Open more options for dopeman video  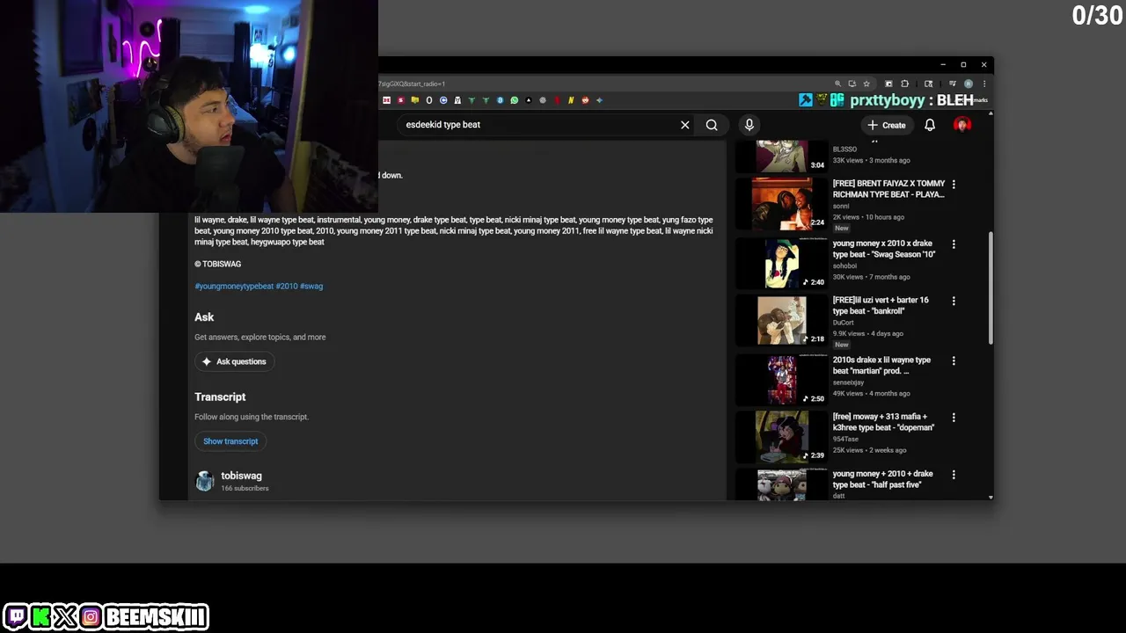click(x=954, y=418)
